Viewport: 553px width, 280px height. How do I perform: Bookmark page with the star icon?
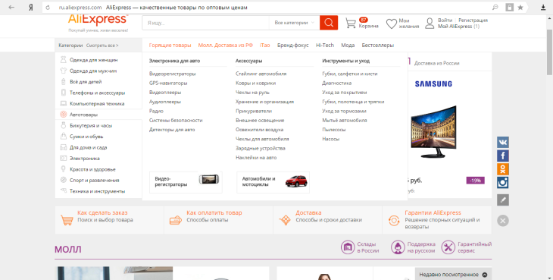pyautogui.click(x=520, y=8)
